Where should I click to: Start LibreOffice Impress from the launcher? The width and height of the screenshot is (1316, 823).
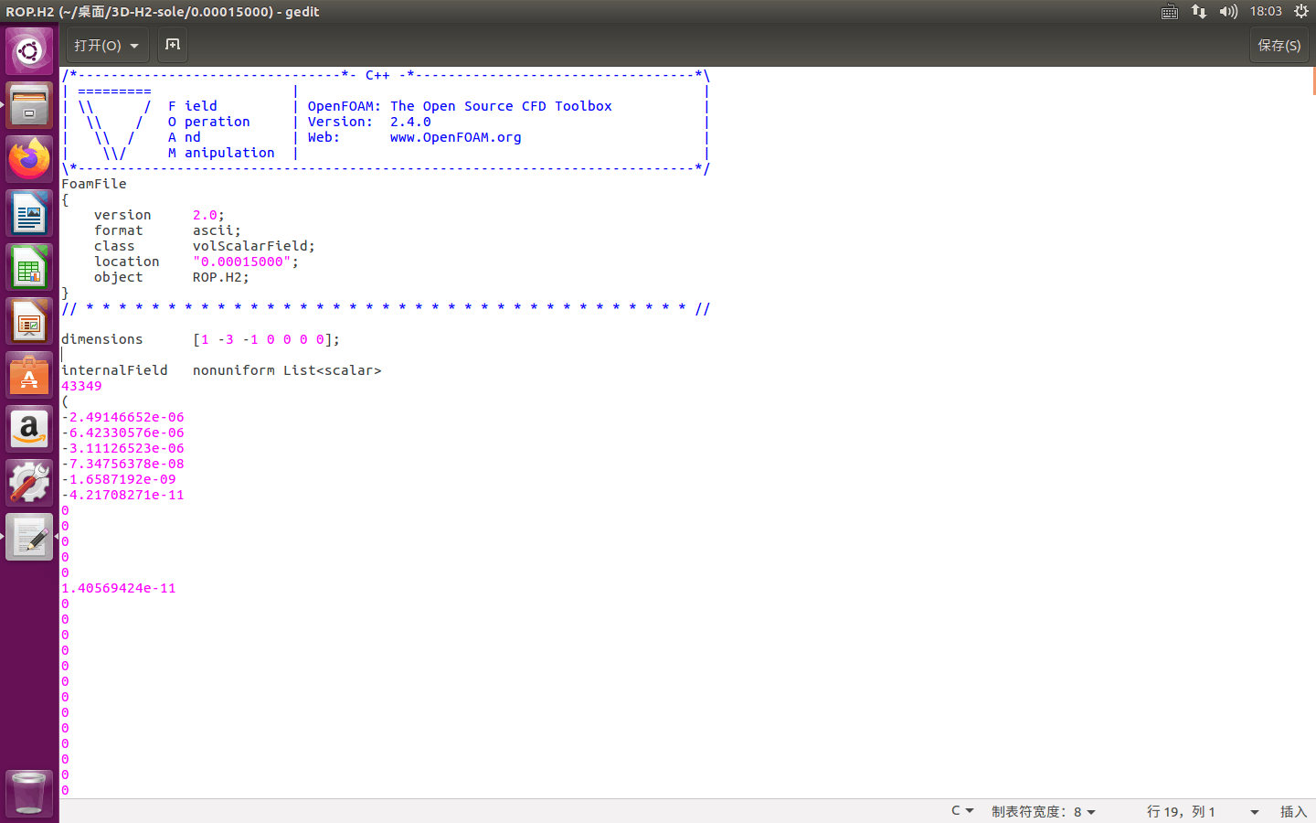[x=29, y=322]
